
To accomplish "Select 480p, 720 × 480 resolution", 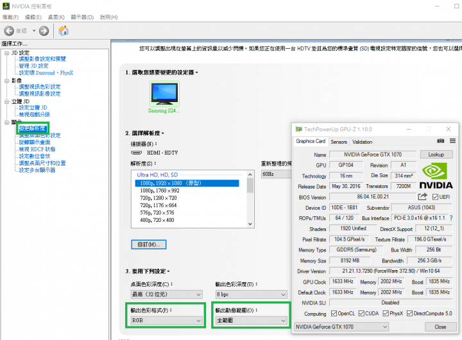I will (x=157, y=220).
